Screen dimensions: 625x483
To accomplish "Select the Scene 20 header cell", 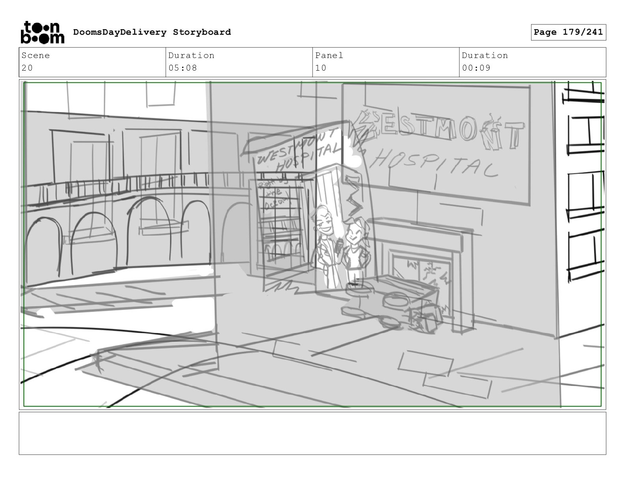I will [x=92, y=62].
